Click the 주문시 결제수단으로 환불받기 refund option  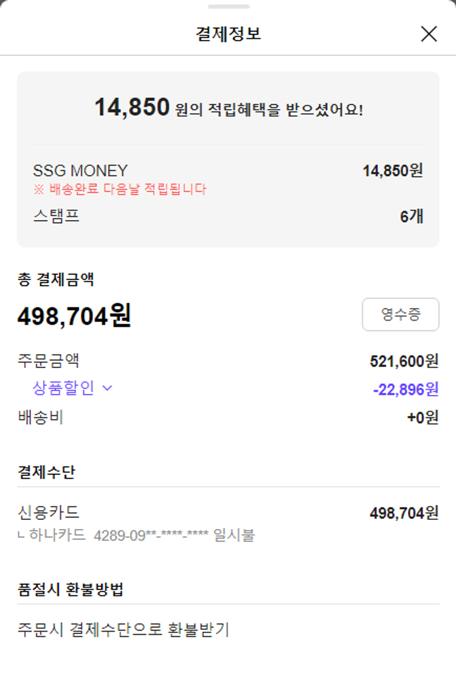(x=123, y=630)
